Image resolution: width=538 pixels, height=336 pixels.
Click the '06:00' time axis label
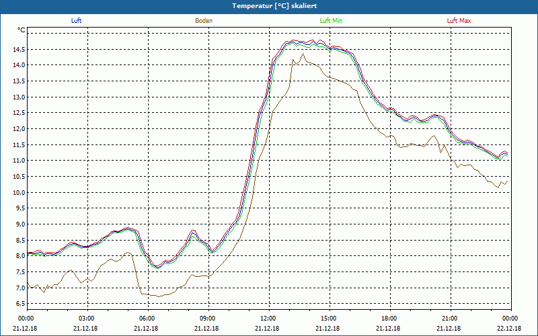coord(148,319)
